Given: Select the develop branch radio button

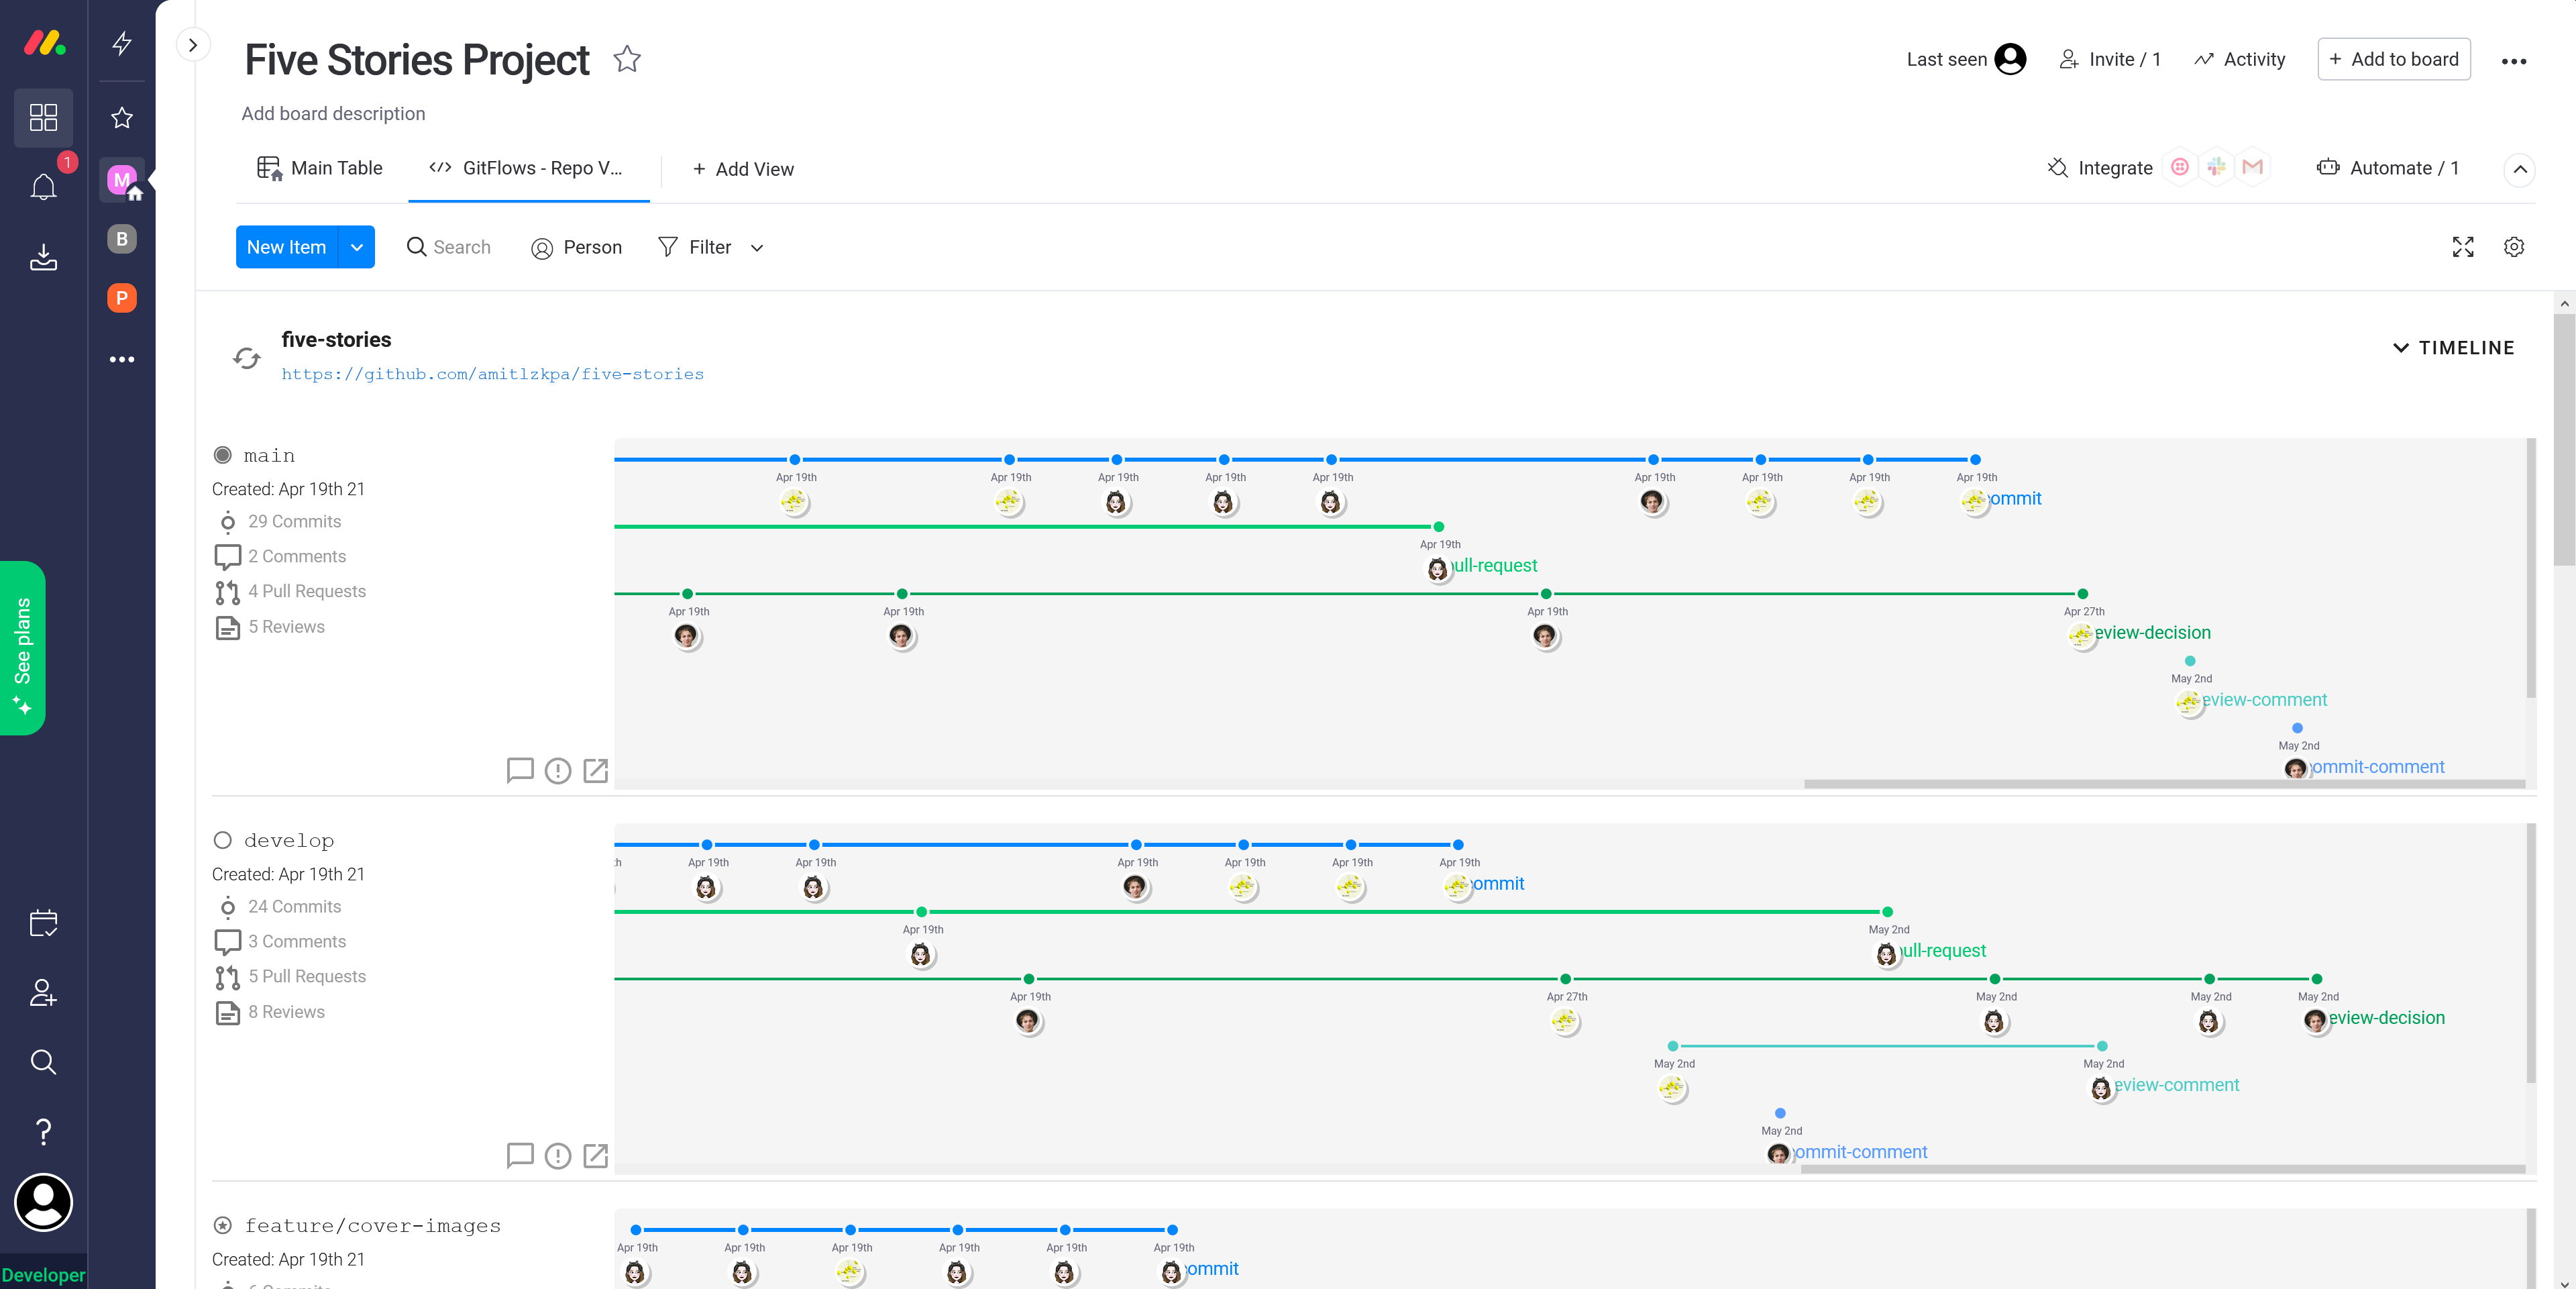Looking at the screenshot, I should pos(222,840).
